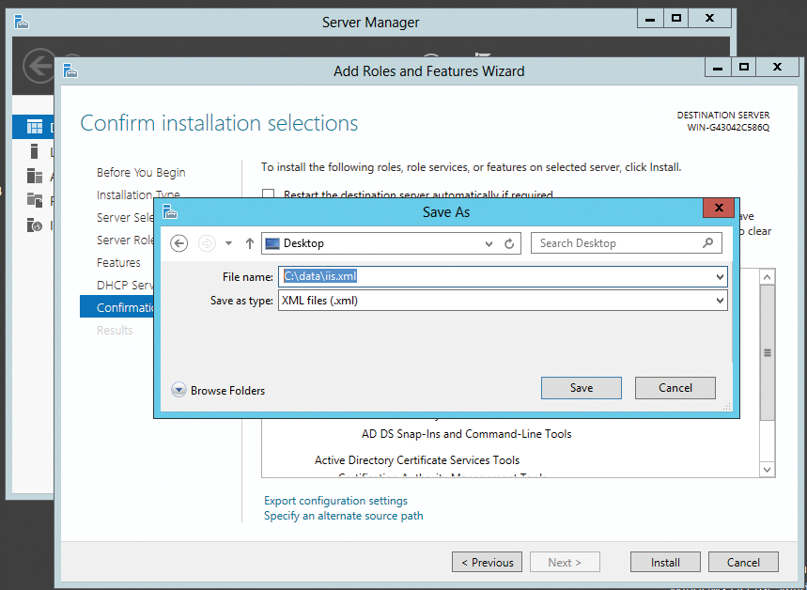Click the Save button

point(581,387)
